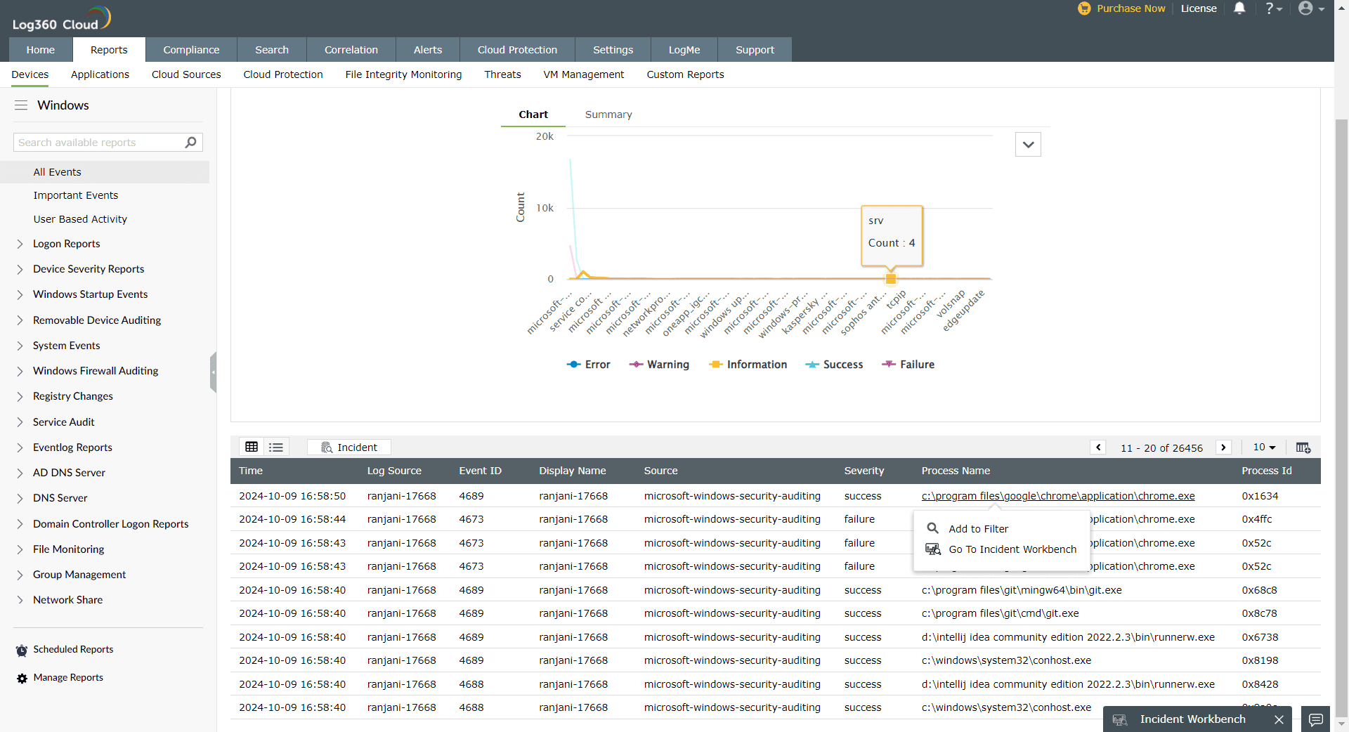Expand the Logon Reports tree item
Viewport: 1349px width, 732px height.
(20, 244)
